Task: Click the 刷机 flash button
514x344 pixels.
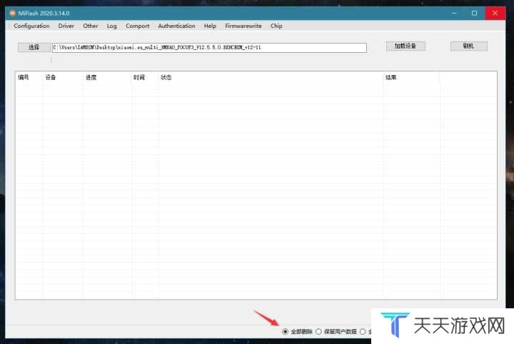Action: [x=469, y=46]
